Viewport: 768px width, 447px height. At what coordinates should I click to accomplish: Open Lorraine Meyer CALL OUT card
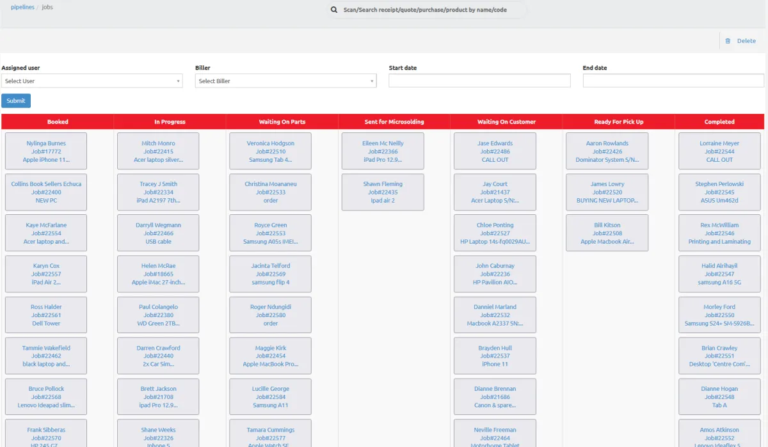click(719, 152)
